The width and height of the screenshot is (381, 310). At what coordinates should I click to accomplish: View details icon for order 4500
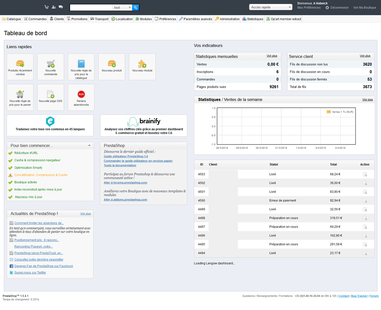pos(365,200)
